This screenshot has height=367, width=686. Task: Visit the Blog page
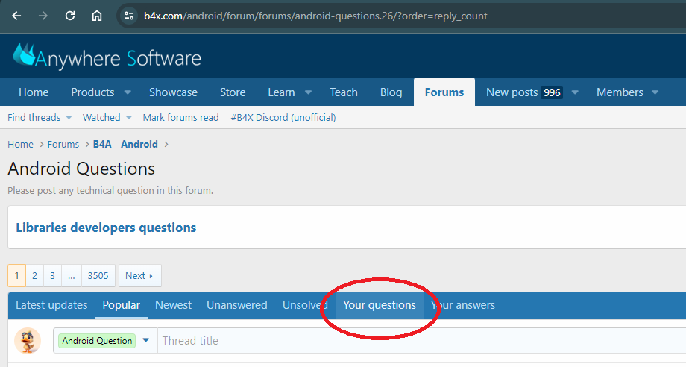pos(391,92)
